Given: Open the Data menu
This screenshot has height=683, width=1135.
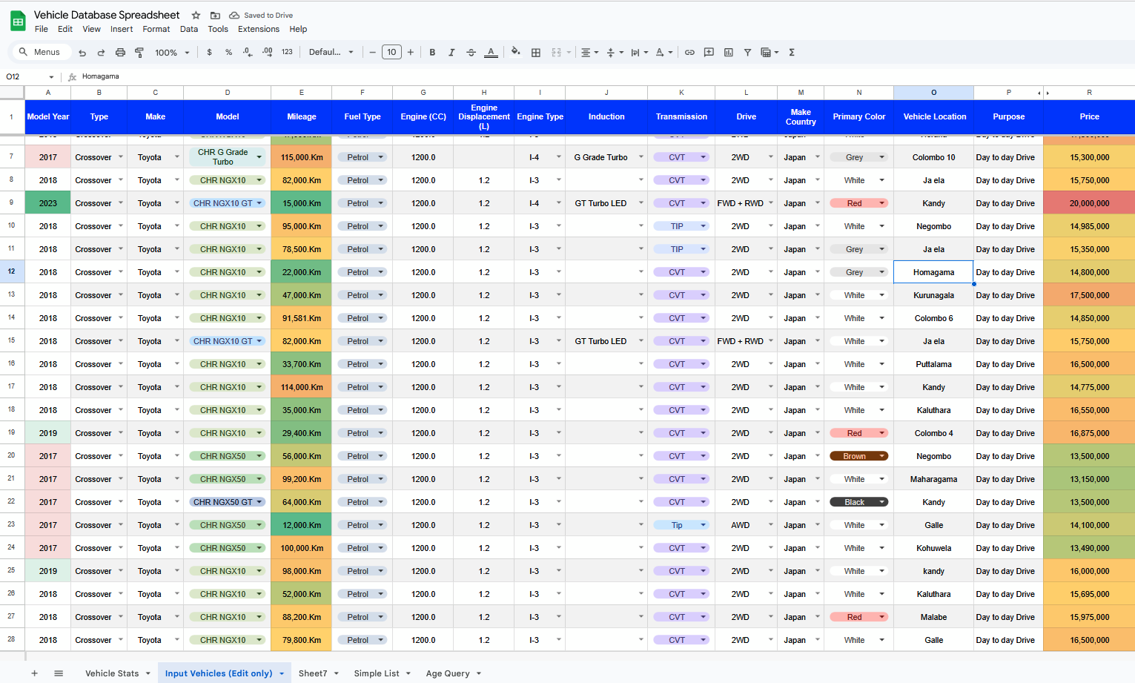Looking at the screenshot, I should [189, 30].
